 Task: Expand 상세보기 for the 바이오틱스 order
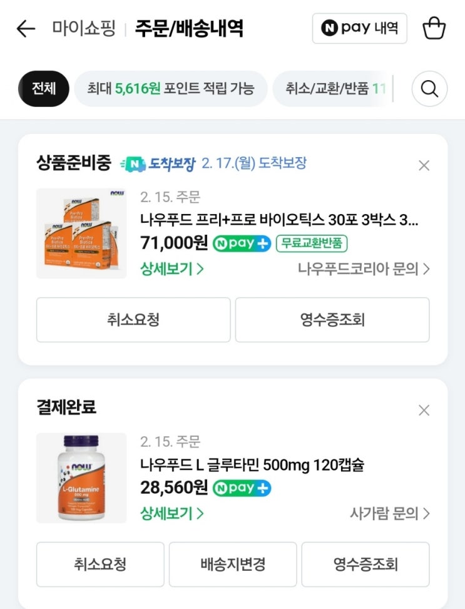click(172, 269)
